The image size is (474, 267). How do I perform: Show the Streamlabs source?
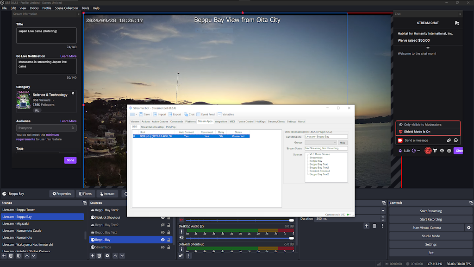162,248
